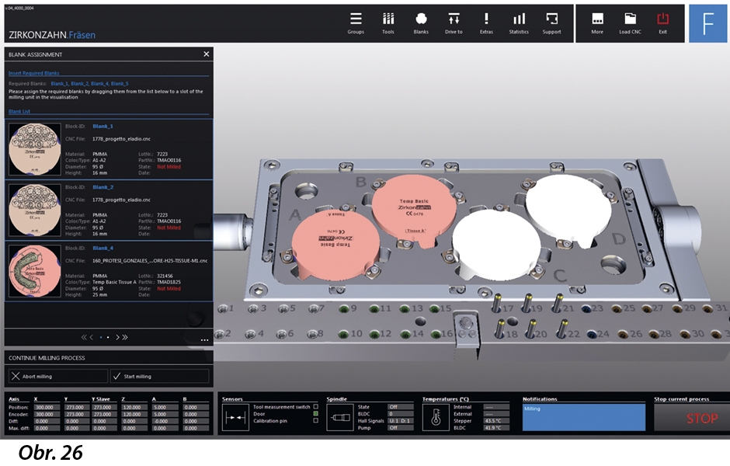Go to next blank list page
Viewport: 730px width, 466px height.
coord(117,337)
